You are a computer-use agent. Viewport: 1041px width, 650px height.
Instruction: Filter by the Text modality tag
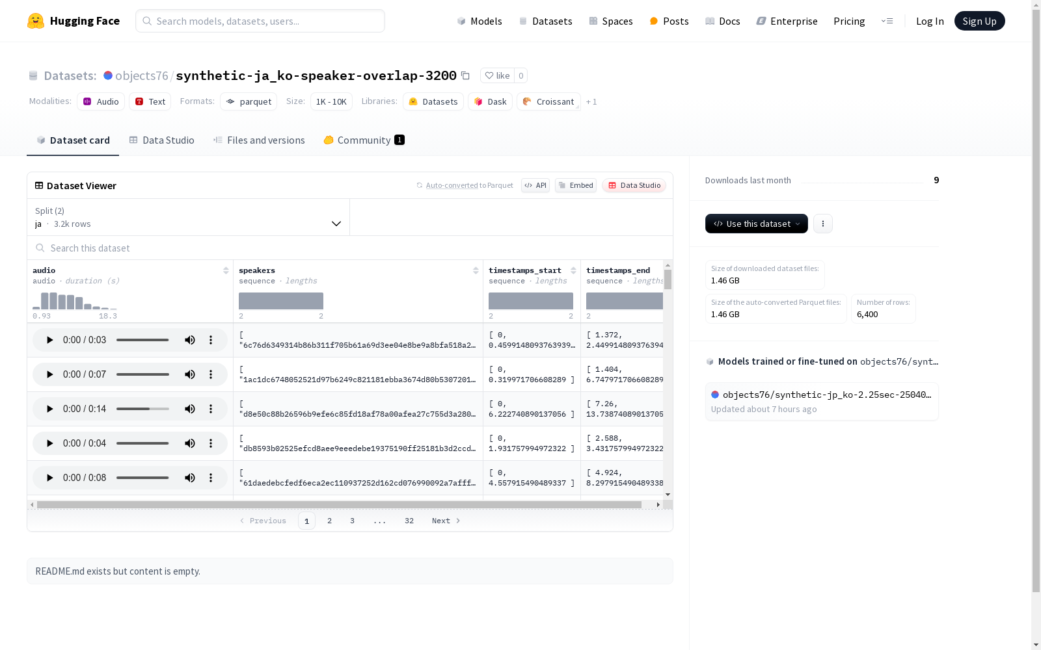[150, 101]
